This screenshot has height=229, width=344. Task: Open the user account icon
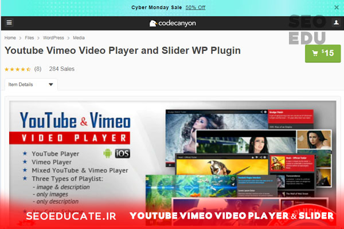click(336, 22)
